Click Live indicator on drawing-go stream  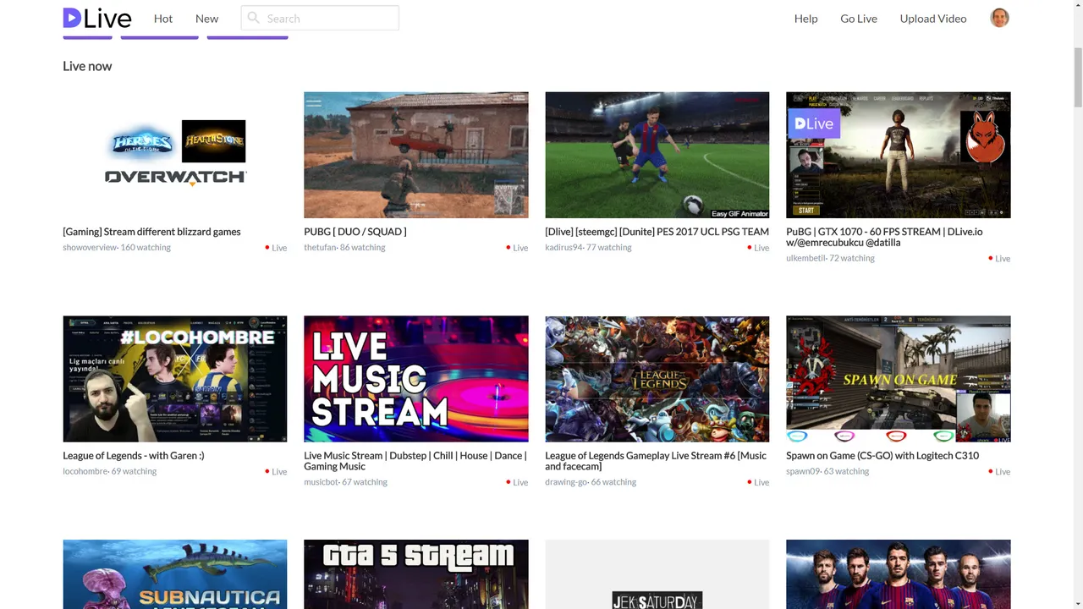pos(759,483)
